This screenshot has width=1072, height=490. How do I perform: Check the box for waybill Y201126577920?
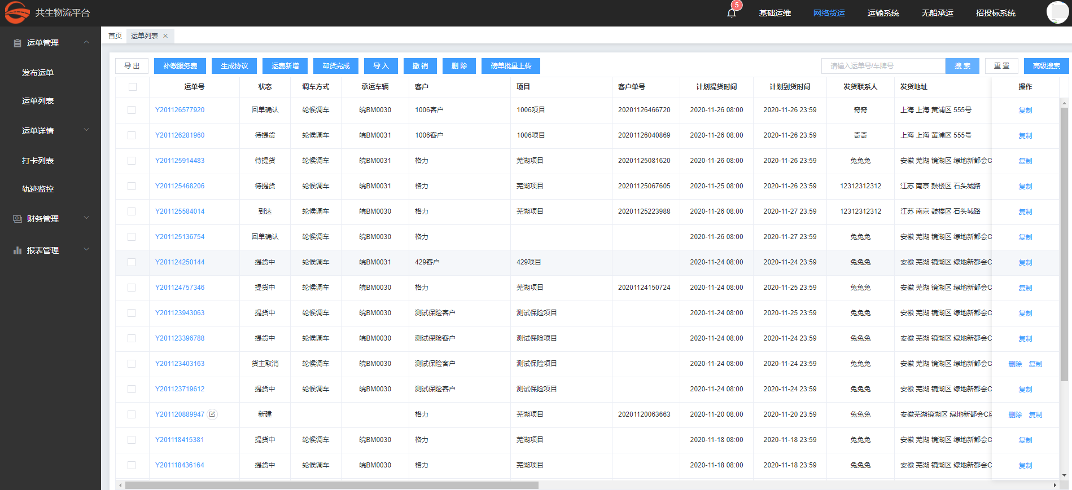132,110
